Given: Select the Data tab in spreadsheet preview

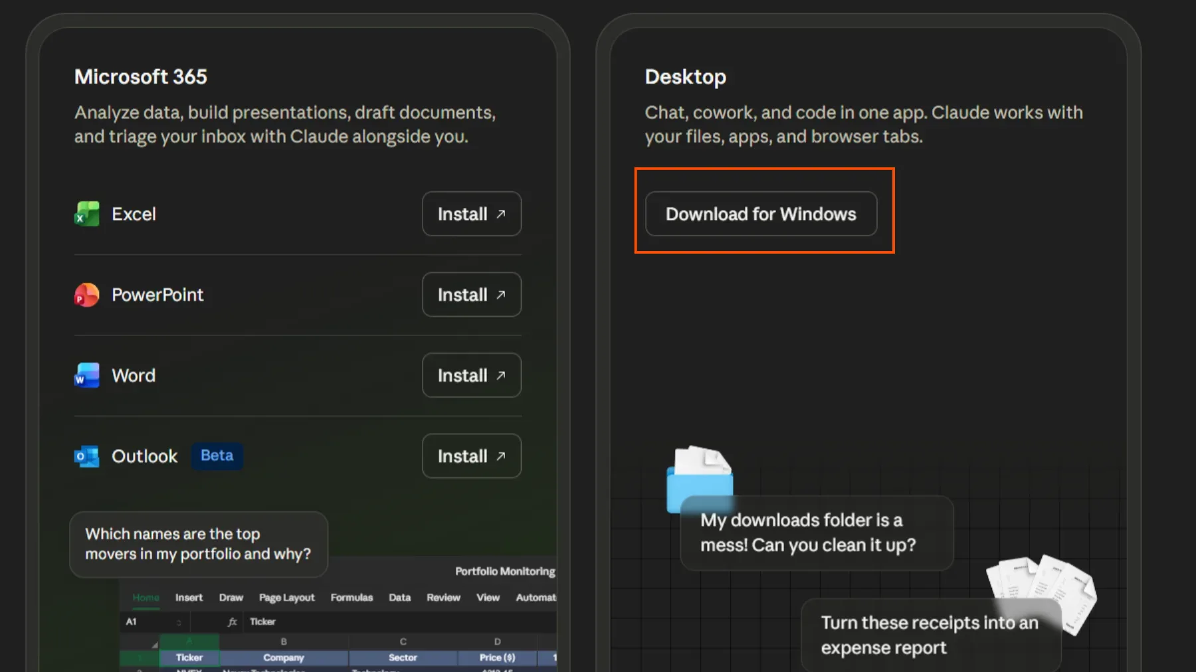Looking at the screenshot, I should 400,598.
